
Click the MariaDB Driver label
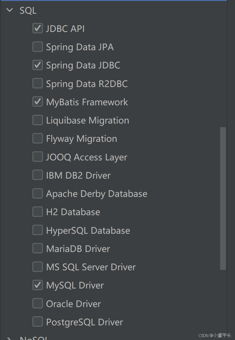pyautogui.click(x=78, y=249)
